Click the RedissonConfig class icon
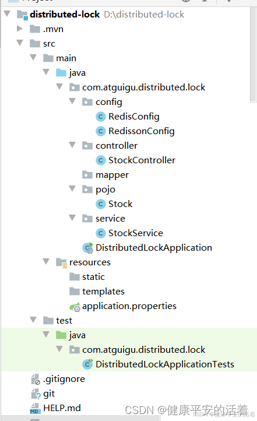The width and height of the screenshot is (257, 421). pos(101,131)
